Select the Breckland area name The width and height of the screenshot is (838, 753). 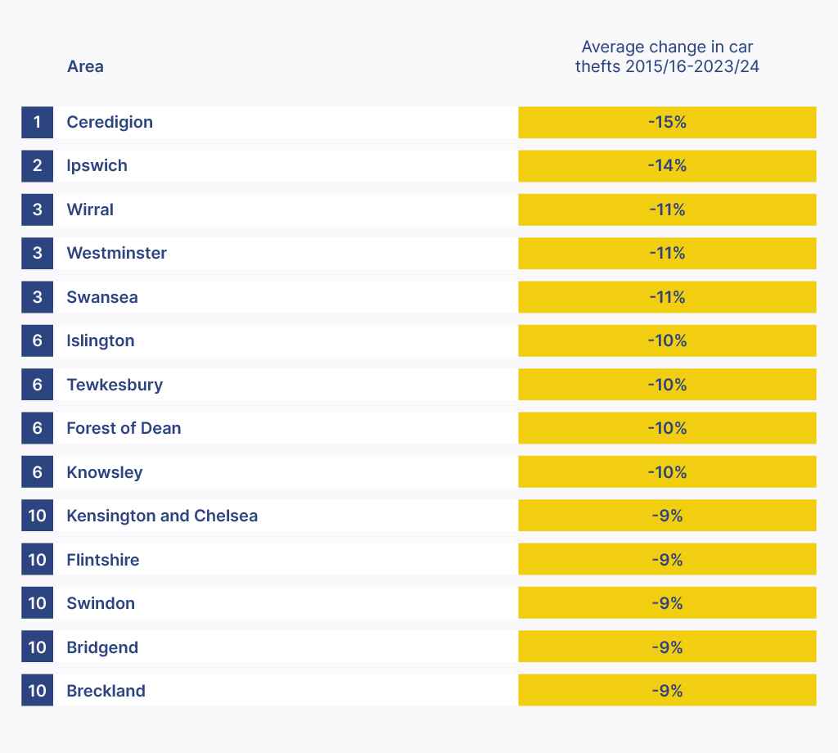coord(106,691)
